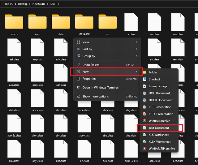The width and height of the screenshot is (198, 165).
Task: Expand the View submenu arrow
Action: 136,42
